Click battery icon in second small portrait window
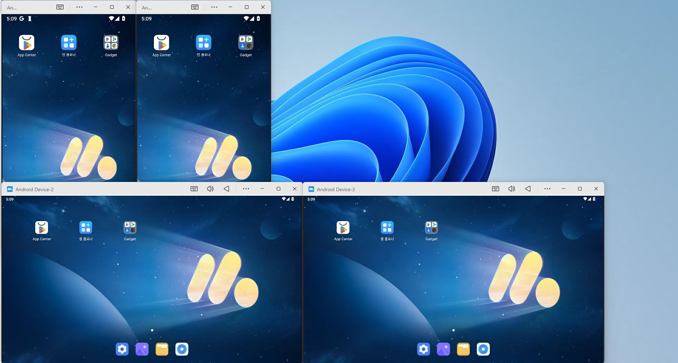This screenshot has height=363, width=678. tap(258, 18)
